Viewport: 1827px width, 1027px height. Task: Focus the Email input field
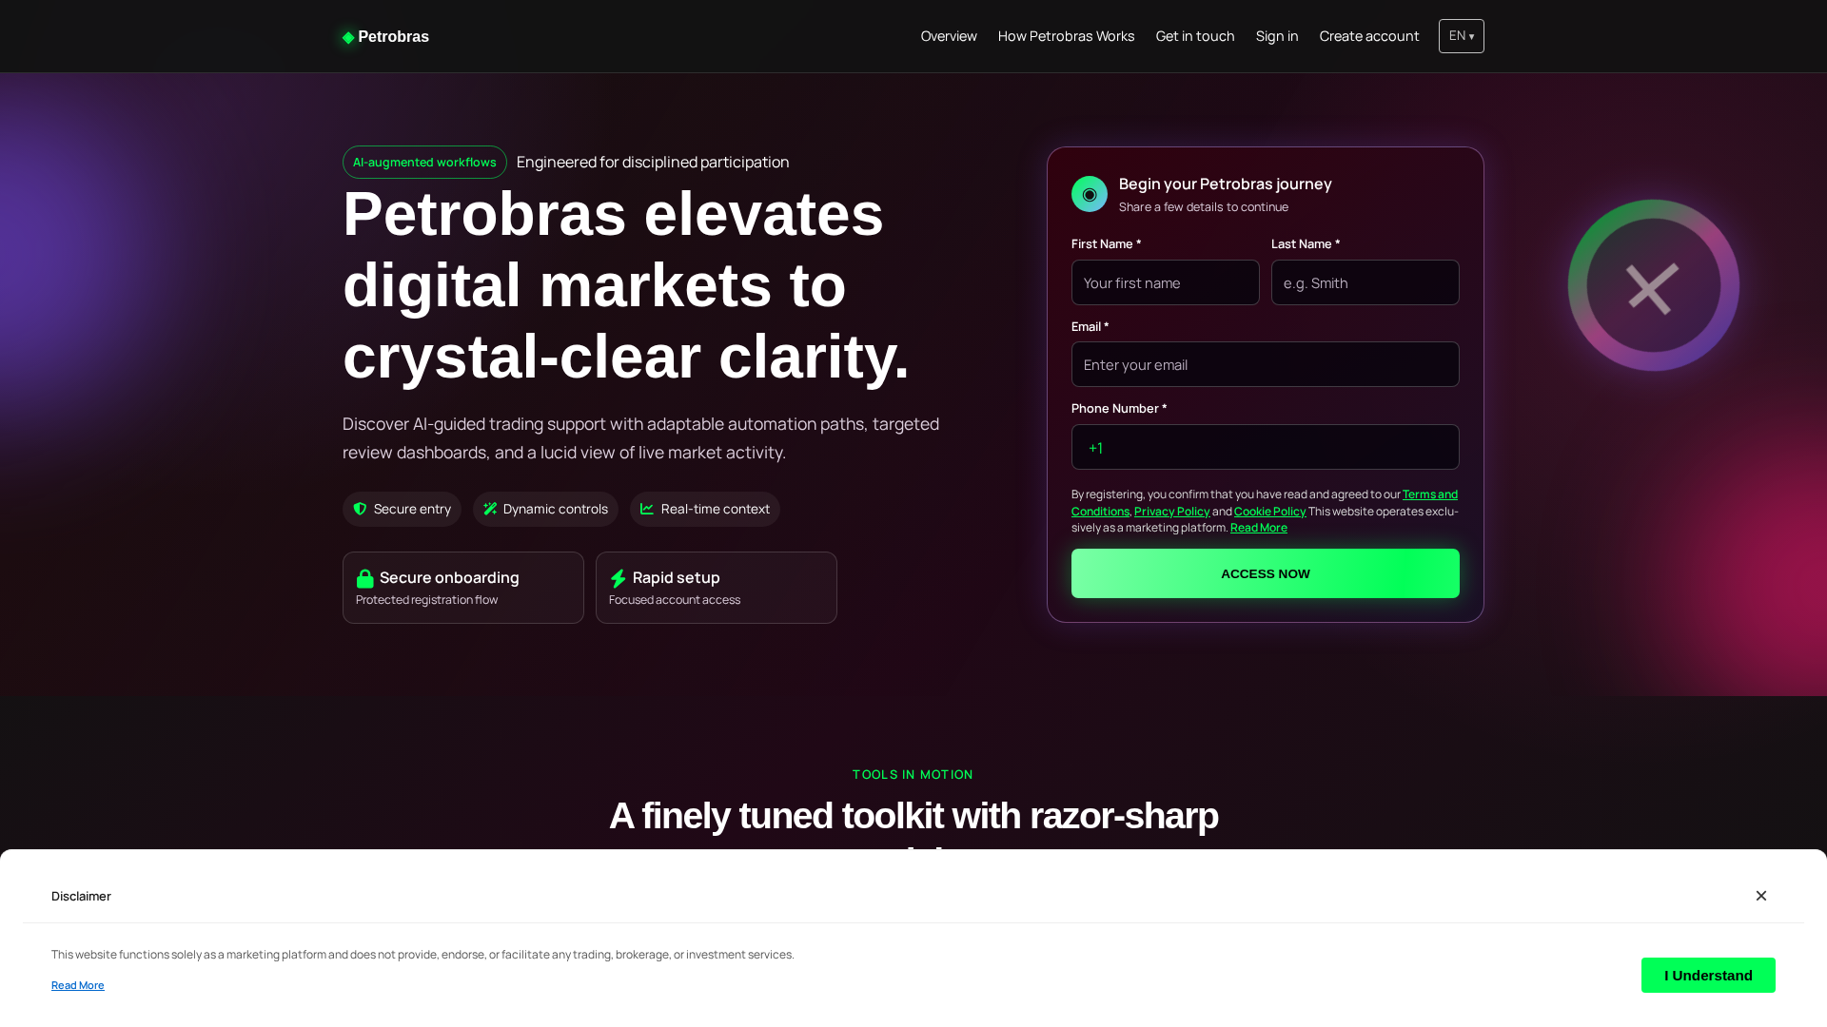click(1266, 364)
